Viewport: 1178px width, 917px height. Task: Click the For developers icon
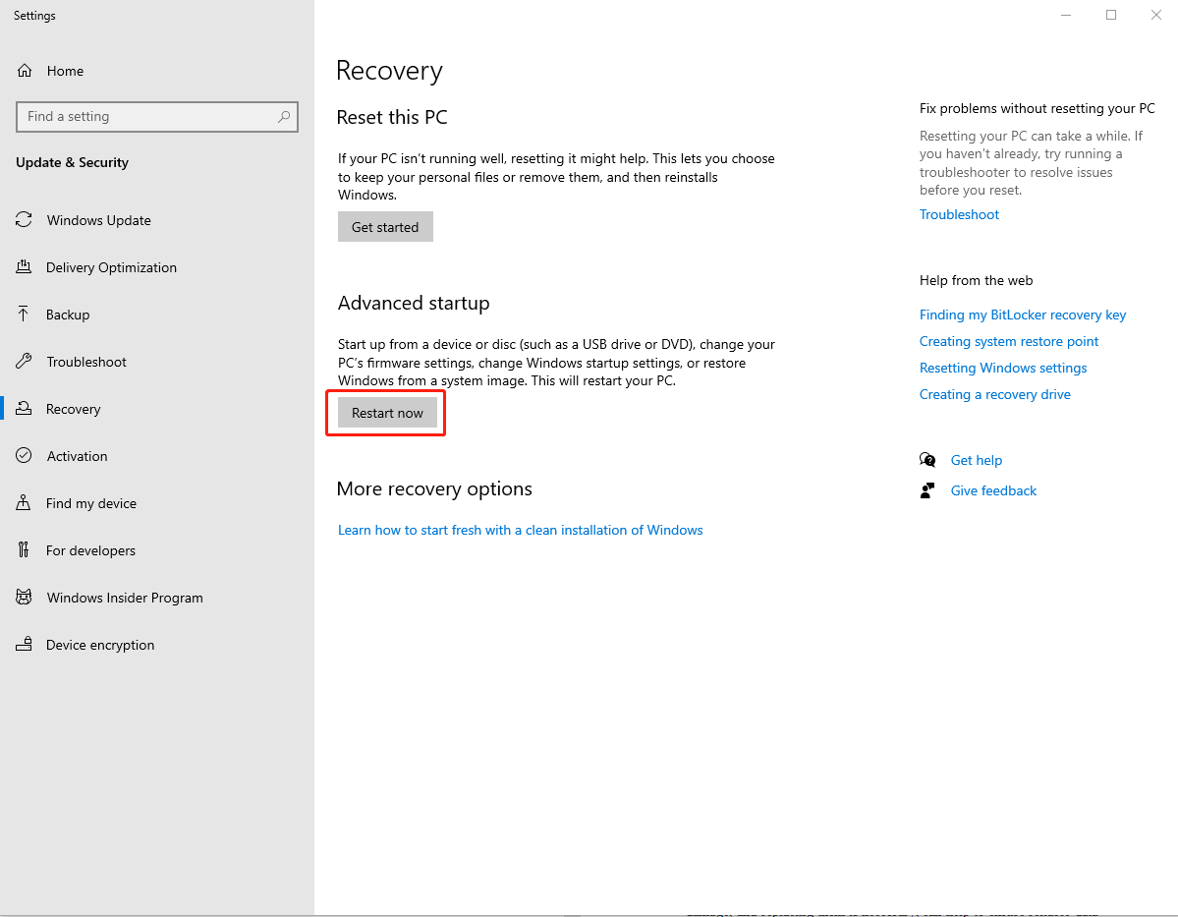point(25,550)
